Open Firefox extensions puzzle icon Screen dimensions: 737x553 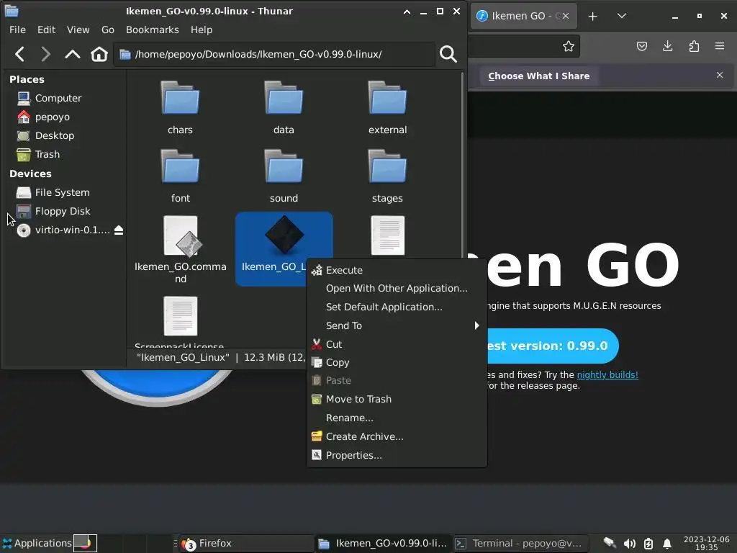click(694, 46)
